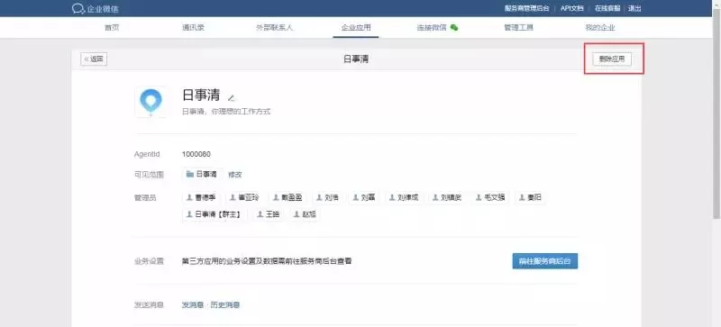Click the person icon of 日事清【群主】
The width and height of the screenshot is (721, 327).
[189, 214]
